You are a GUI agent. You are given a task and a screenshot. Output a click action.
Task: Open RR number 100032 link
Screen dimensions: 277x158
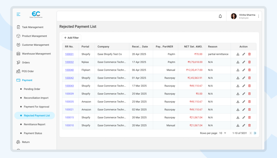coord(69,62)
